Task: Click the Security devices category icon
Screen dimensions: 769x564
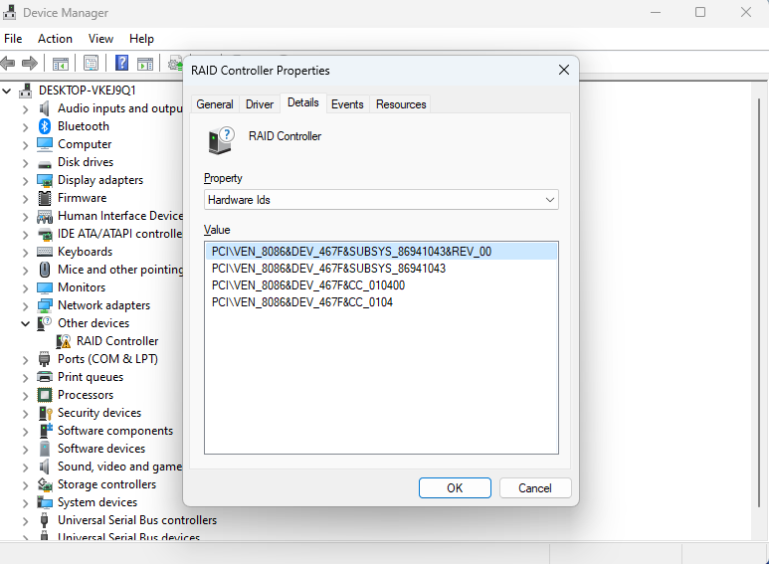Action: pyautogui.click(x=45, y=413)
